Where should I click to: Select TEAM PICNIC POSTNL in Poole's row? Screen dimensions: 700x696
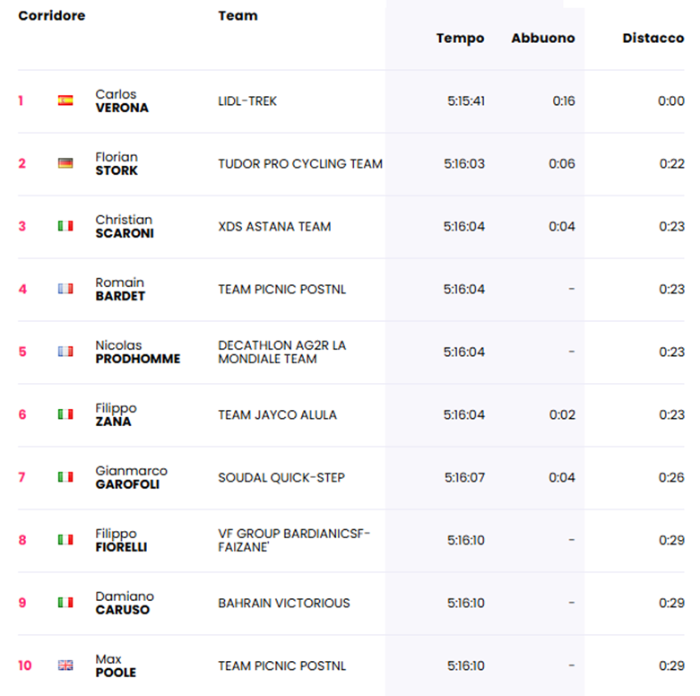click(x=282, y=666)
